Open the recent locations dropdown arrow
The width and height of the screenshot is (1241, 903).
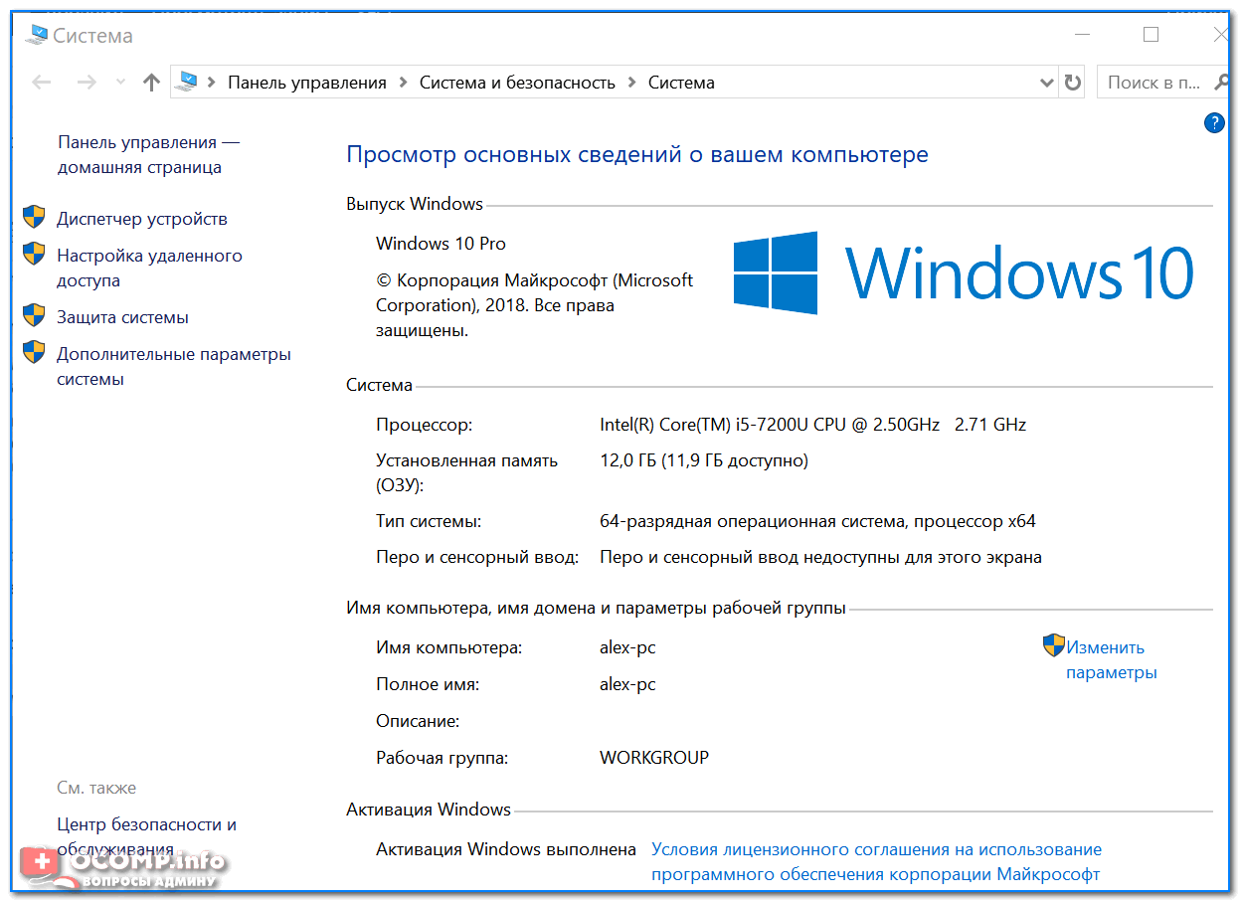click(120, 83)
